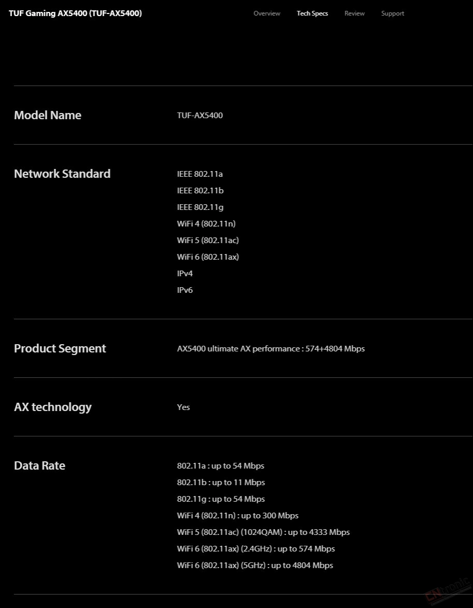Click the IEEE 802.11a standard entry
This screenshot has height=608, width=473.
pos(200,174)
